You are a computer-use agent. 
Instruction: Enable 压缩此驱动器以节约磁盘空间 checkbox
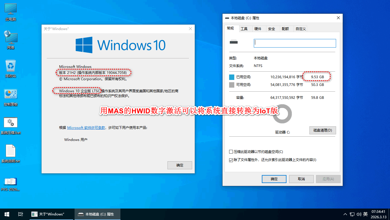(231, 152)
